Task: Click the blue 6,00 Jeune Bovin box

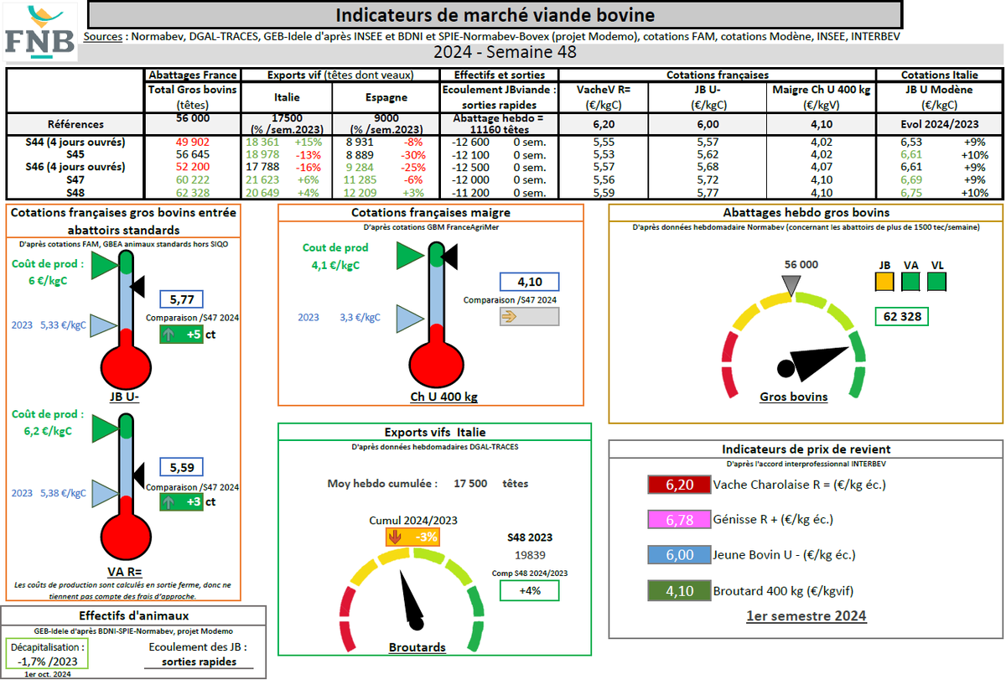Action: pyautogui.click(x=679, y=555)
